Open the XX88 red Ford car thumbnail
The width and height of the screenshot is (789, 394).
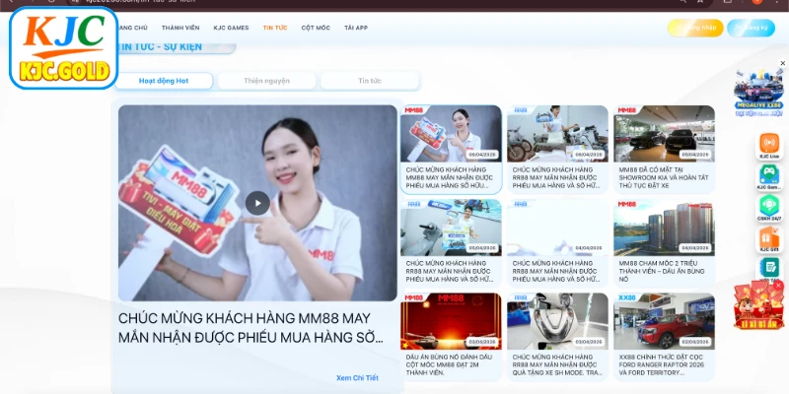pos(664,321)
